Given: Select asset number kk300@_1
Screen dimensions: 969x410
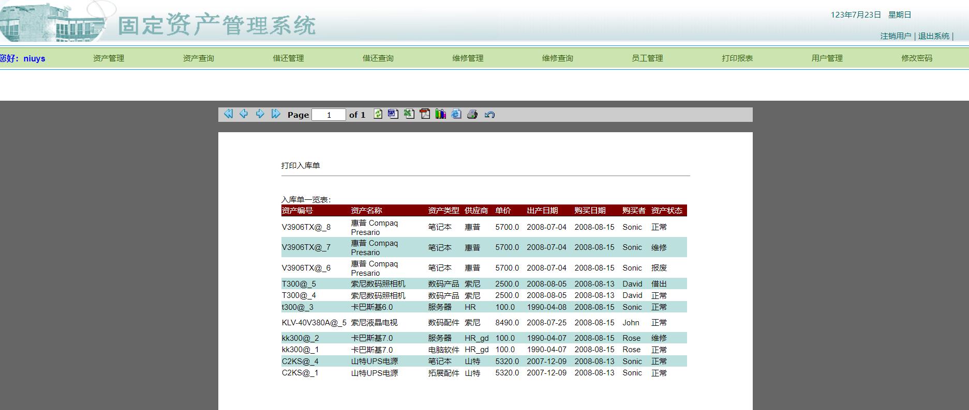Looking at the screenshot, I should click(x=301, y=350).
